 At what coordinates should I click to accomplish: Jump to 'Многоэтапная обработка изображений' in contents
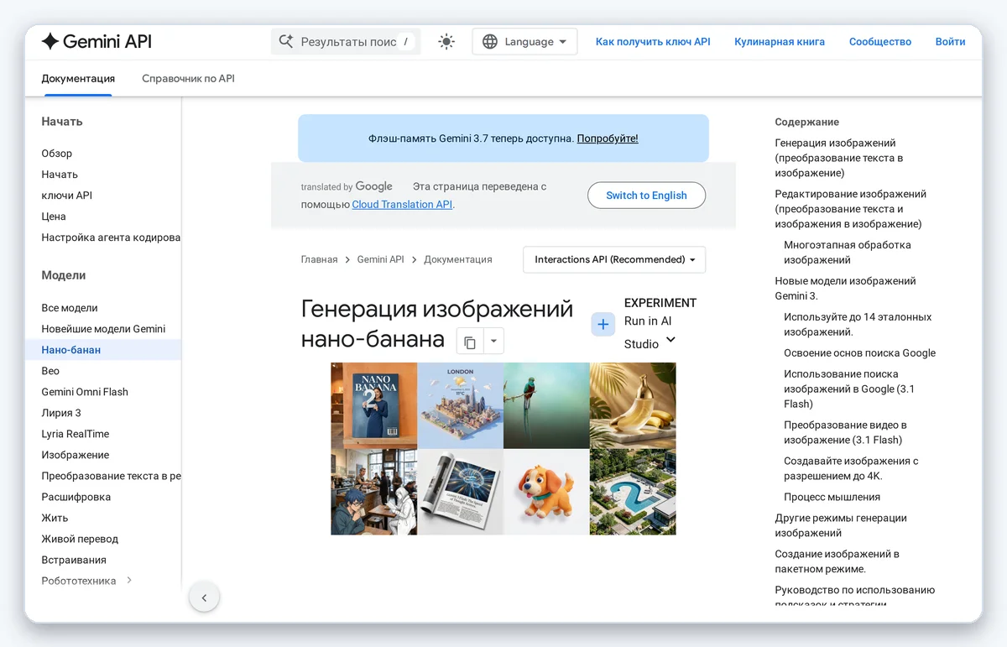coord(847,253)
